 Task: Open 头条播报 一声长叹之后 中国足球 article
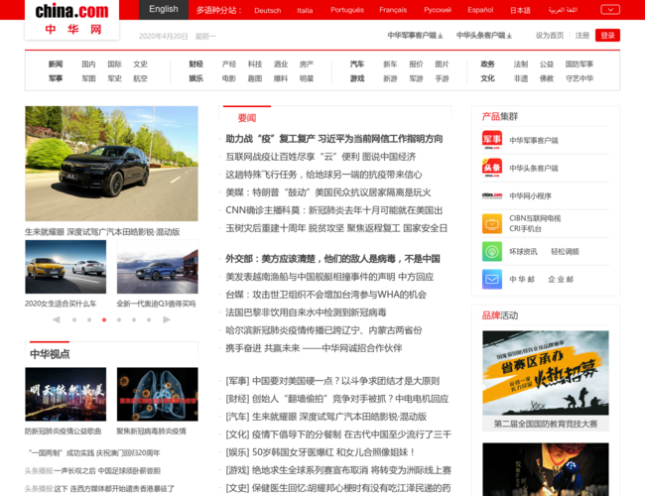coord(92,470)
